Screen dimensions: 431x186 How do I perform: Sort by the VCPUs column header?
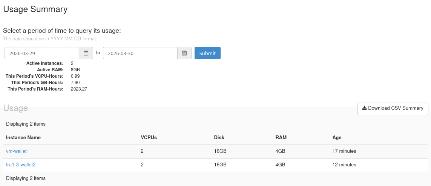click(x=149, y=138)
